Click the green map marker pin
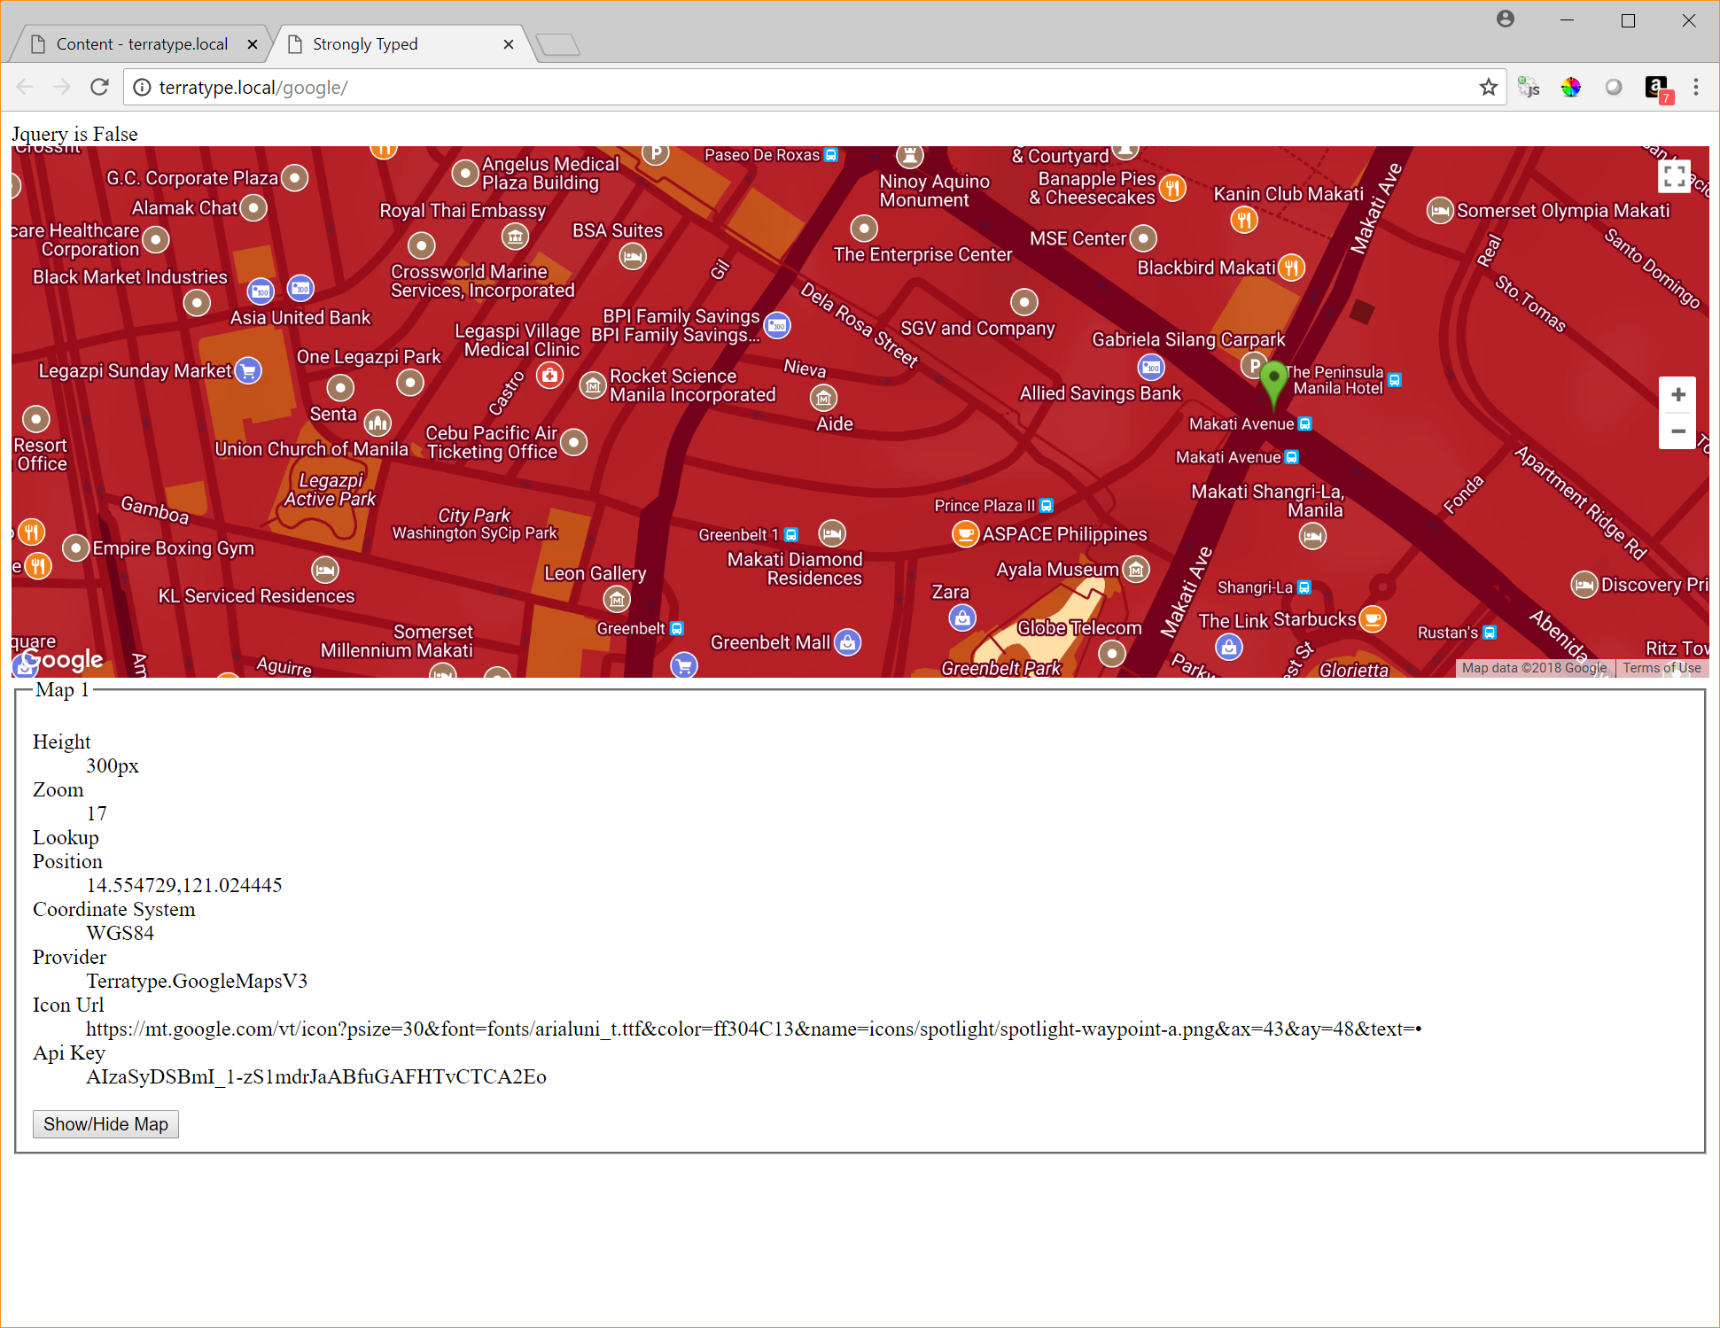 pyautogui.click(x=1273, y=384)
